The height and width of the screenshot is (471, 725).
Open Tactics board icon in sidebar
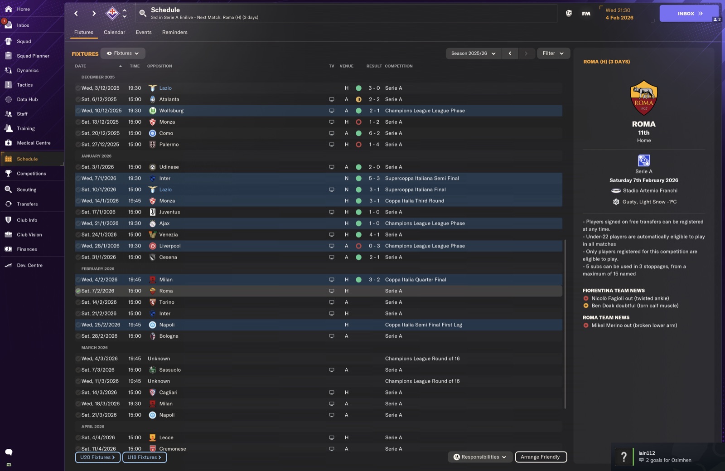[8, 85]
